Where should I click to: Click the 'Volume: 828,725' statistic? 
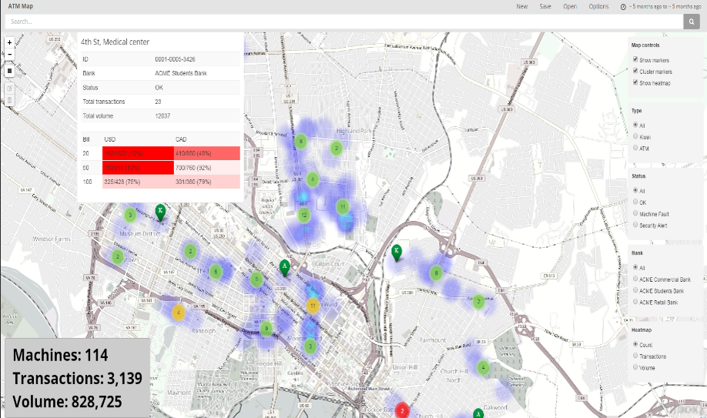click(x=67, y=401)
